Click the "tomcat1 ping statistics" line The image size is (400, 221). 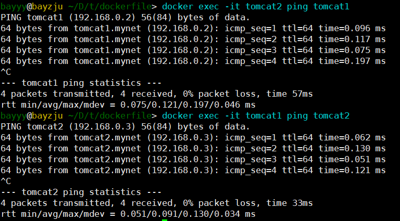(81, 83)
